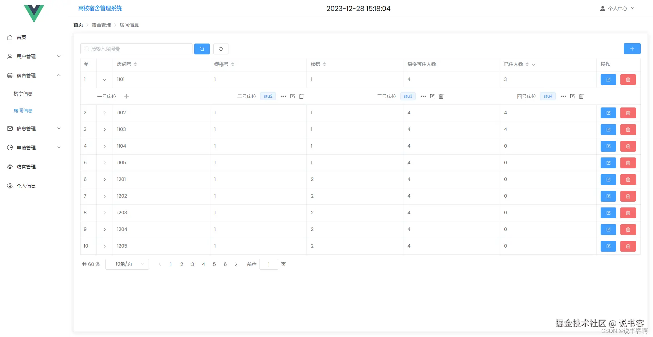Expand row for room 1104
Viewport: 653px width, 337px height.
click(104, 146)
